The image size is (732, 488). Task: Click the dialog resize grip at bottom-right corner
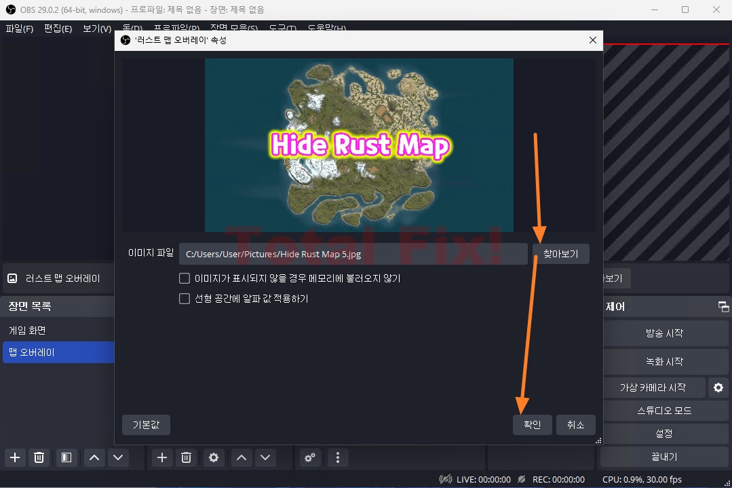(598, 440)
